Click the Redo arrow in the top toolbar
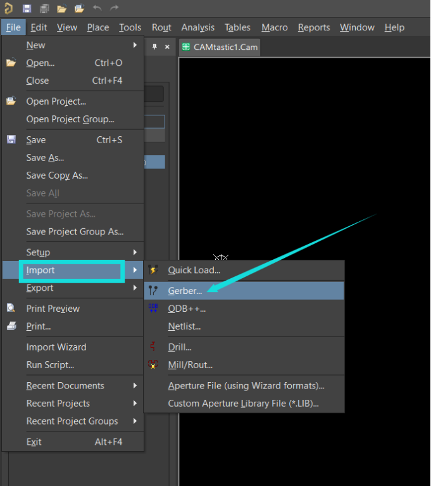 coord(115,9)
